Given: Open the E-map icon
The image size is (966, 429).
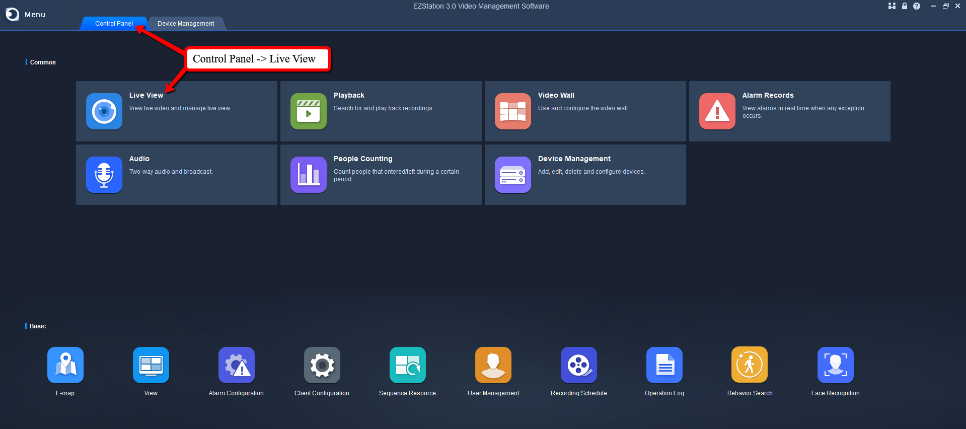Looking at the screenshot, I should (65, 365).
